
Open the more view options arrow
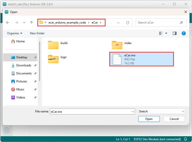[x=166, y=33]
